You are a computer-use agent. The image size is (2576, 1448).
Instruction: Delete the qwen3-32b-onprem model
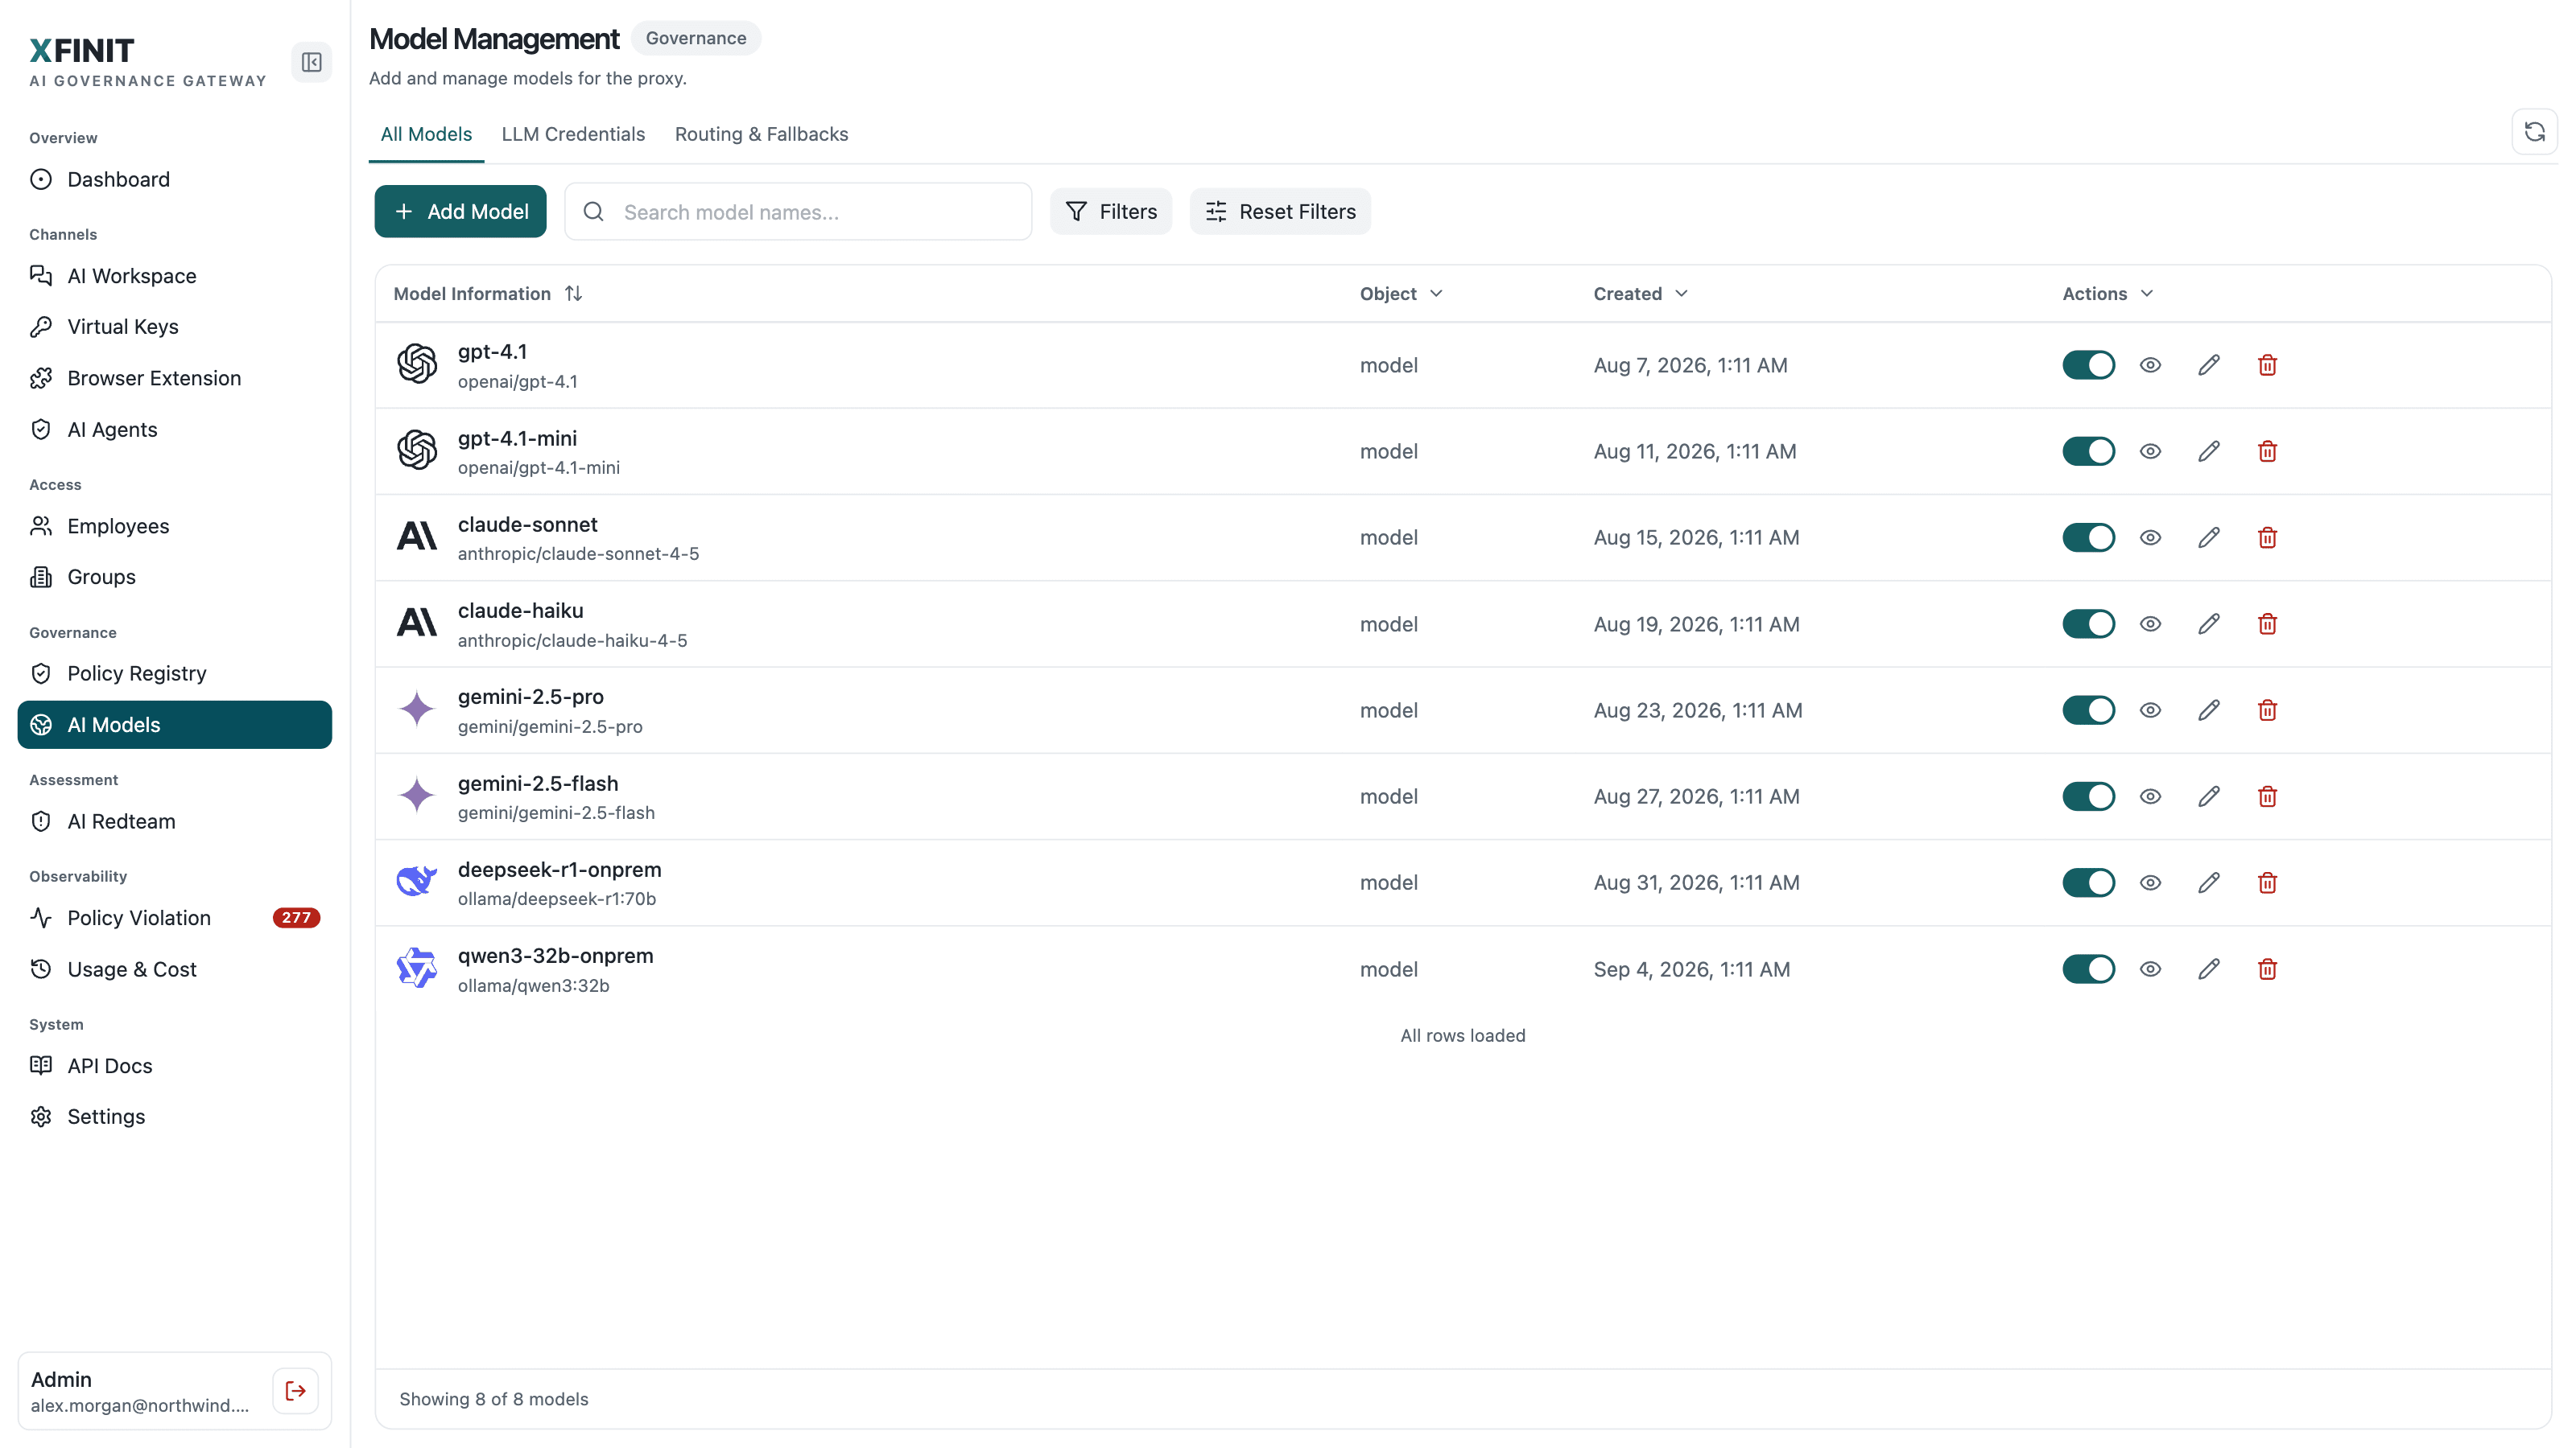click(x=2267, y=969)
